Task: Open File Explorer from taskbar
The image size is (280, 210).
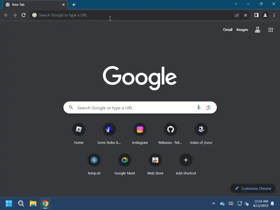Action: coord(33,203)
